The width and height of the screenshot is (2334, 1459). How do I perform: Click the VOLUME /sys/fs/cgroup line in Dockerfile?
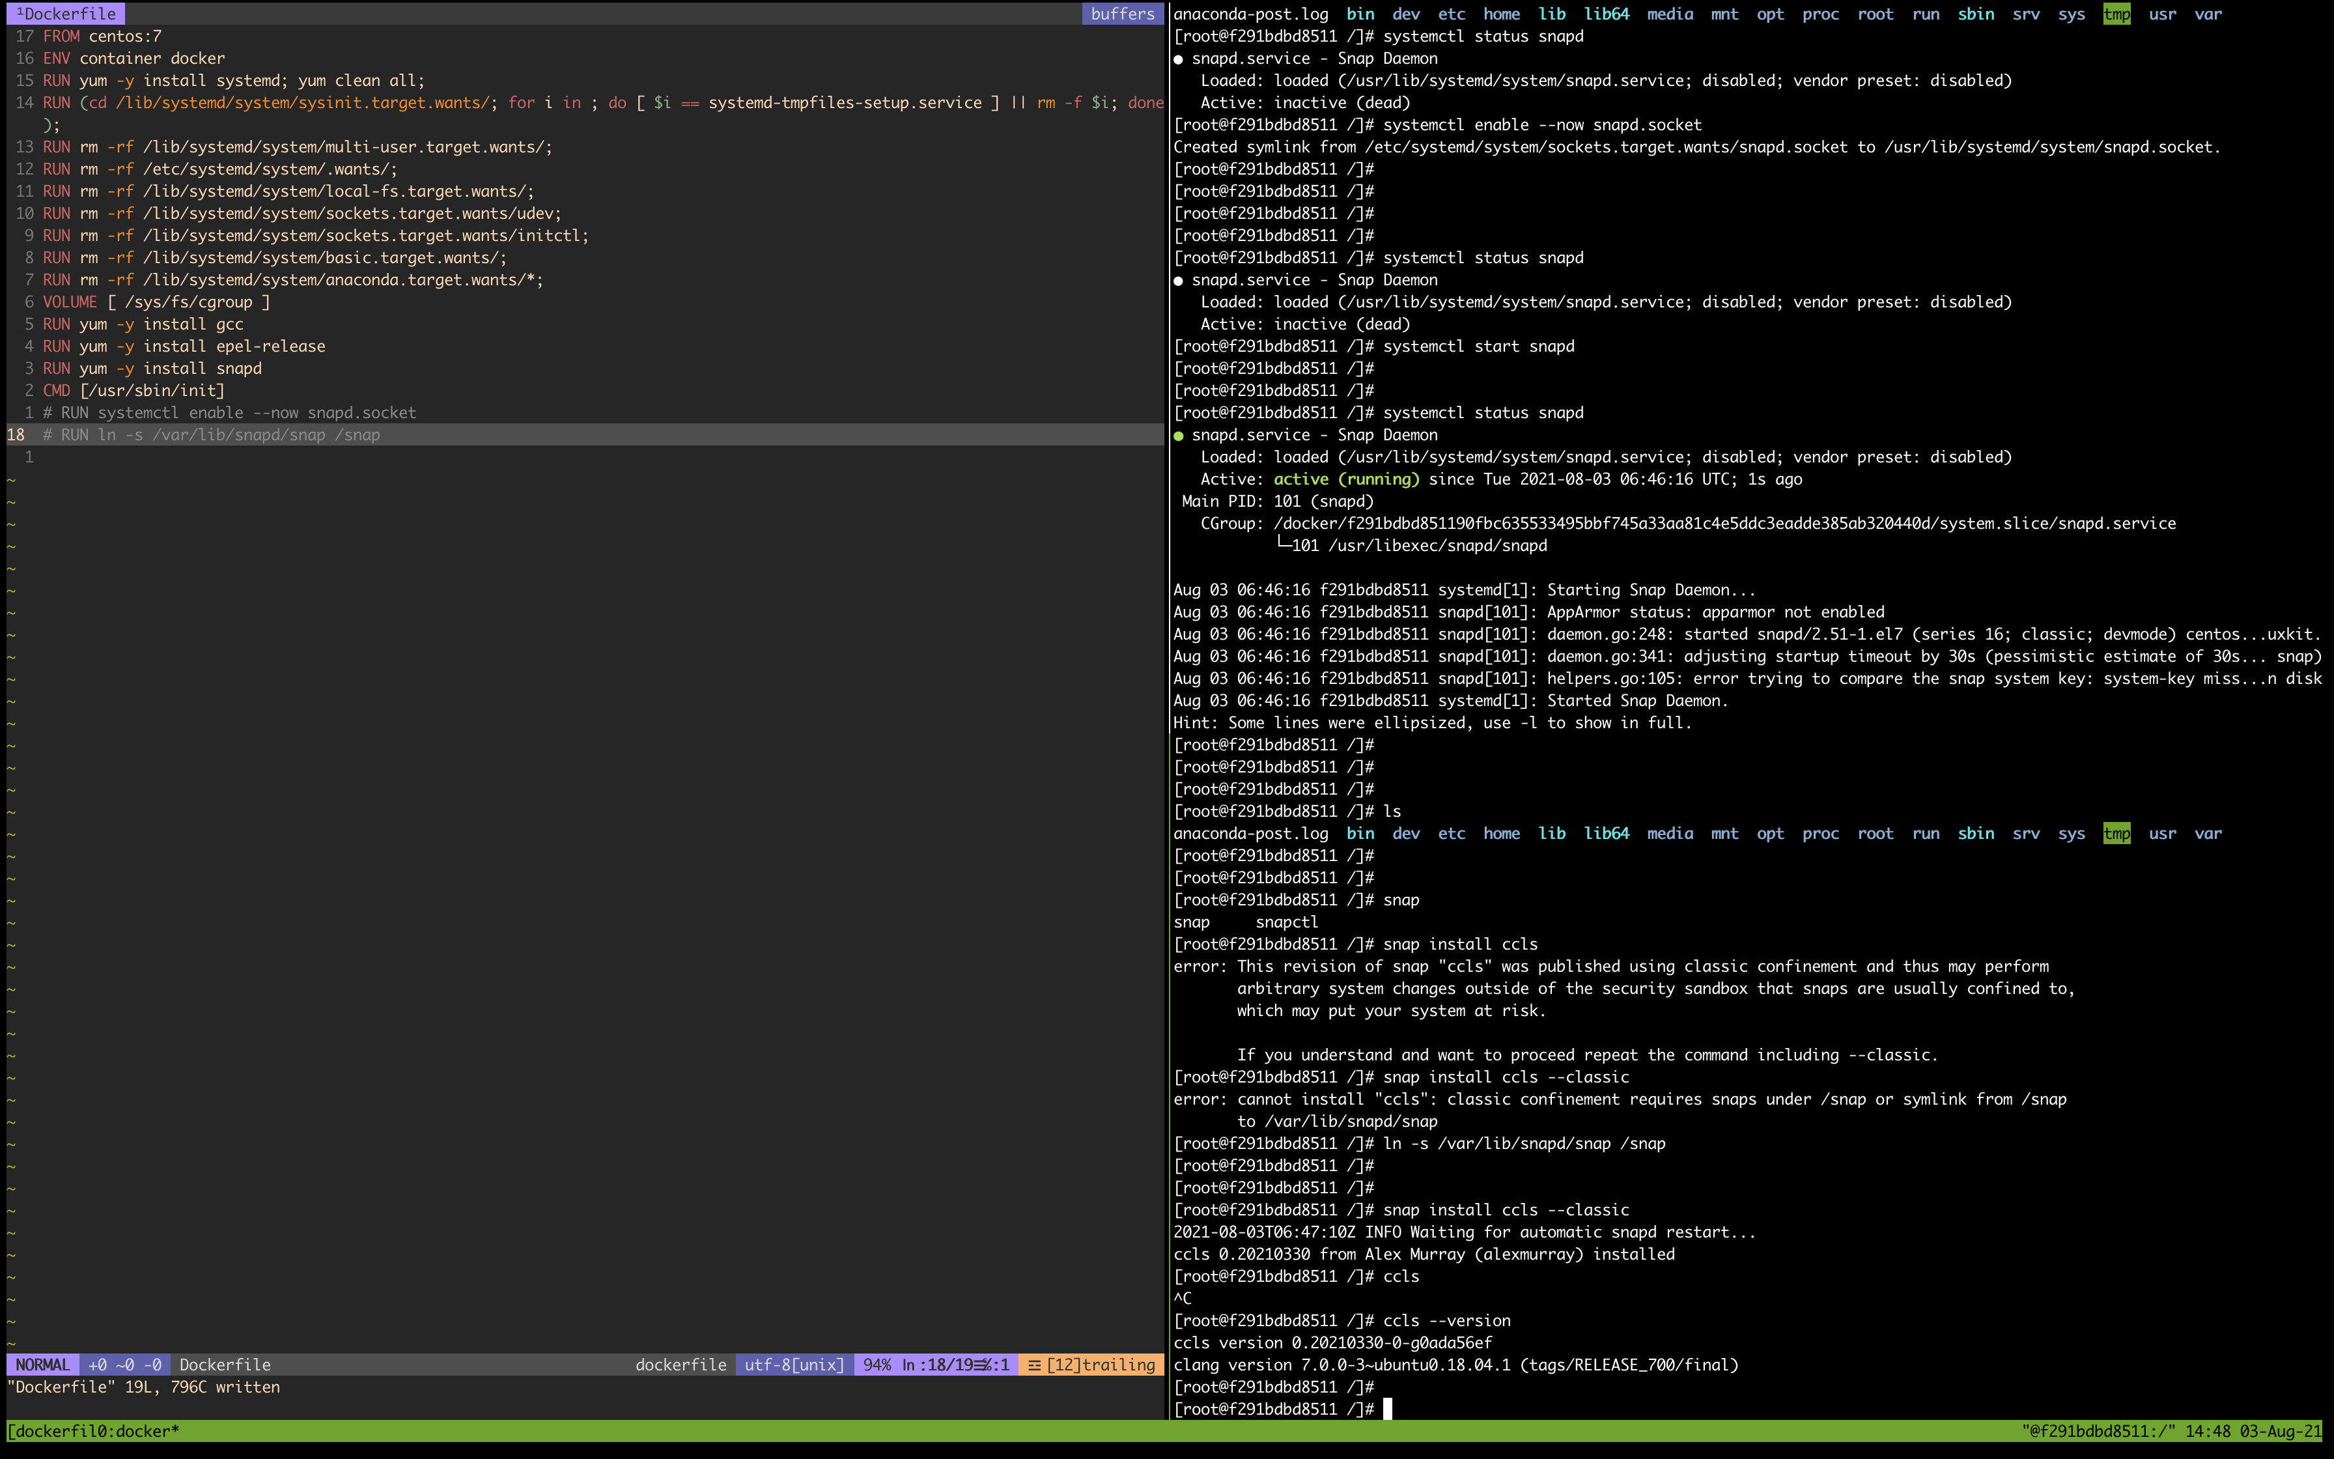point(156,302)
